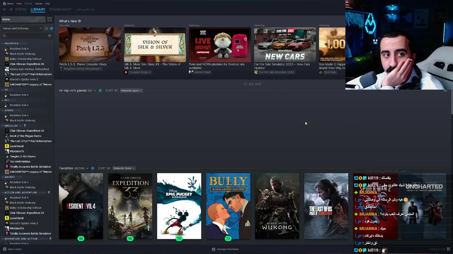Open the Epic Mickey Rebrushed cover
453x254 pixels.
[x=179, y=206]
